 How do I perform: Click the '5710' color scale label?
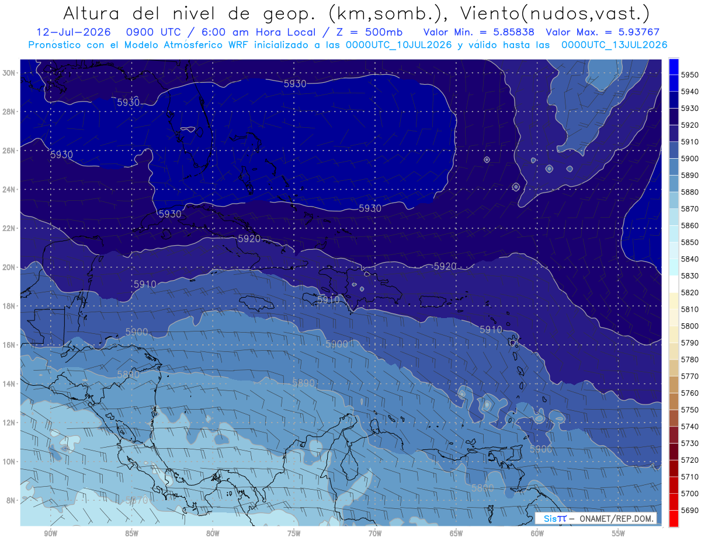click(689, 476)
